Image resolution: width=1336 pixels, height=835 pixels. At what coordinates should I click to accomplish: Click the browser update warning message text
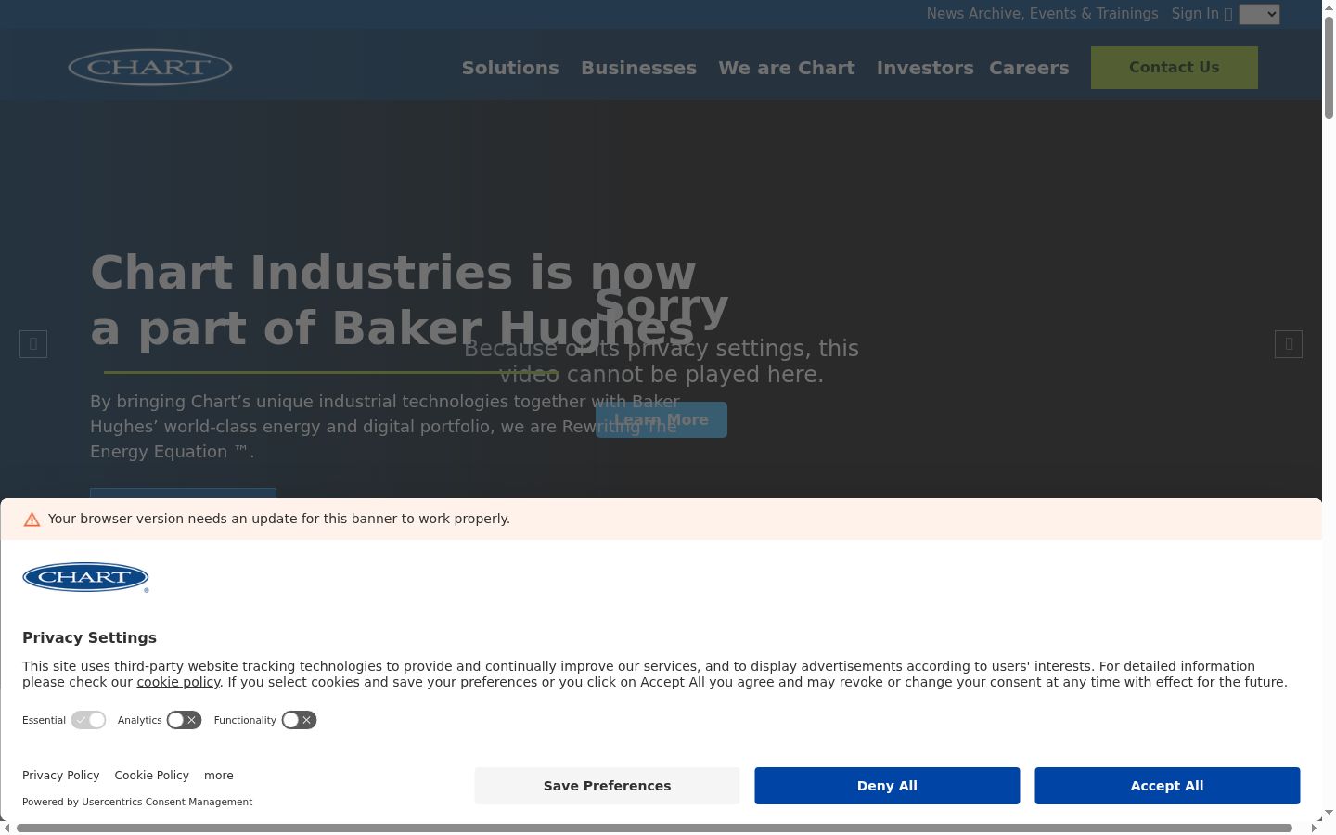point(279,519)
